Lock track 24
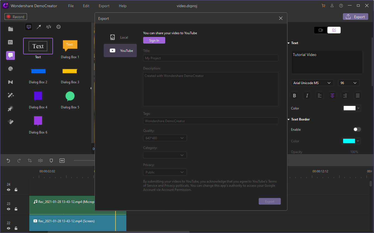This screenshot has width=374, height=233. (x=16, y=190)
